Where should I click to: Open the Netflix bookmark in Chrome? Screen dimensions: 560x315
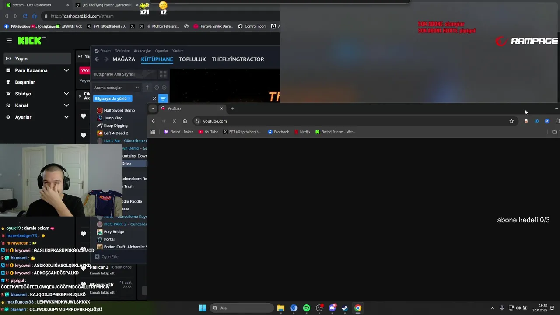point(302,132)
